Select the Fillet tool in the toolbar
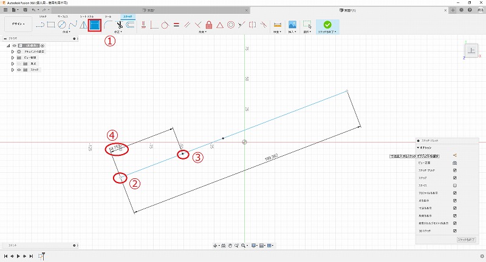486x262 pixels. [108, 25]
